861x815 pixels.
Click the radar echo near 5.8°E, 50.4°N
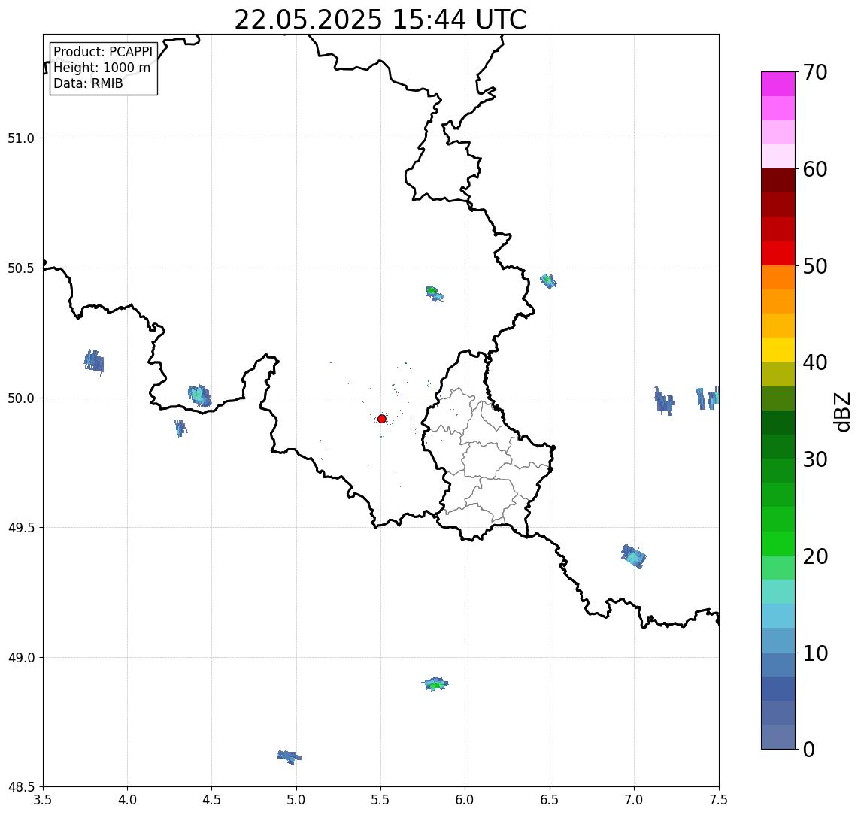pyautogui.click(x=435, y=294)
